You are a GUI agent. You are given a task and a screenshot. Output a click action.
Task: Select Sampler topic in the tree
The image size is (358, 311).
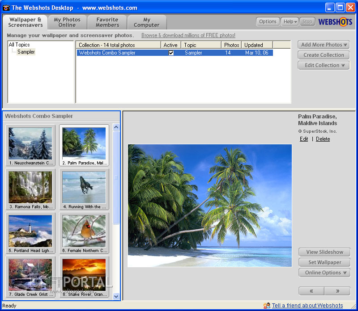point(26,52)
